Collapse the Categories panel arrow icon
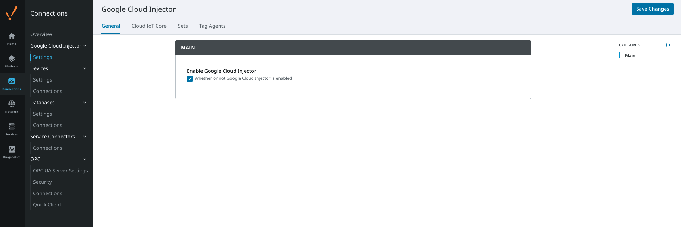Screen dimensions: 681x227 (668, 45)
